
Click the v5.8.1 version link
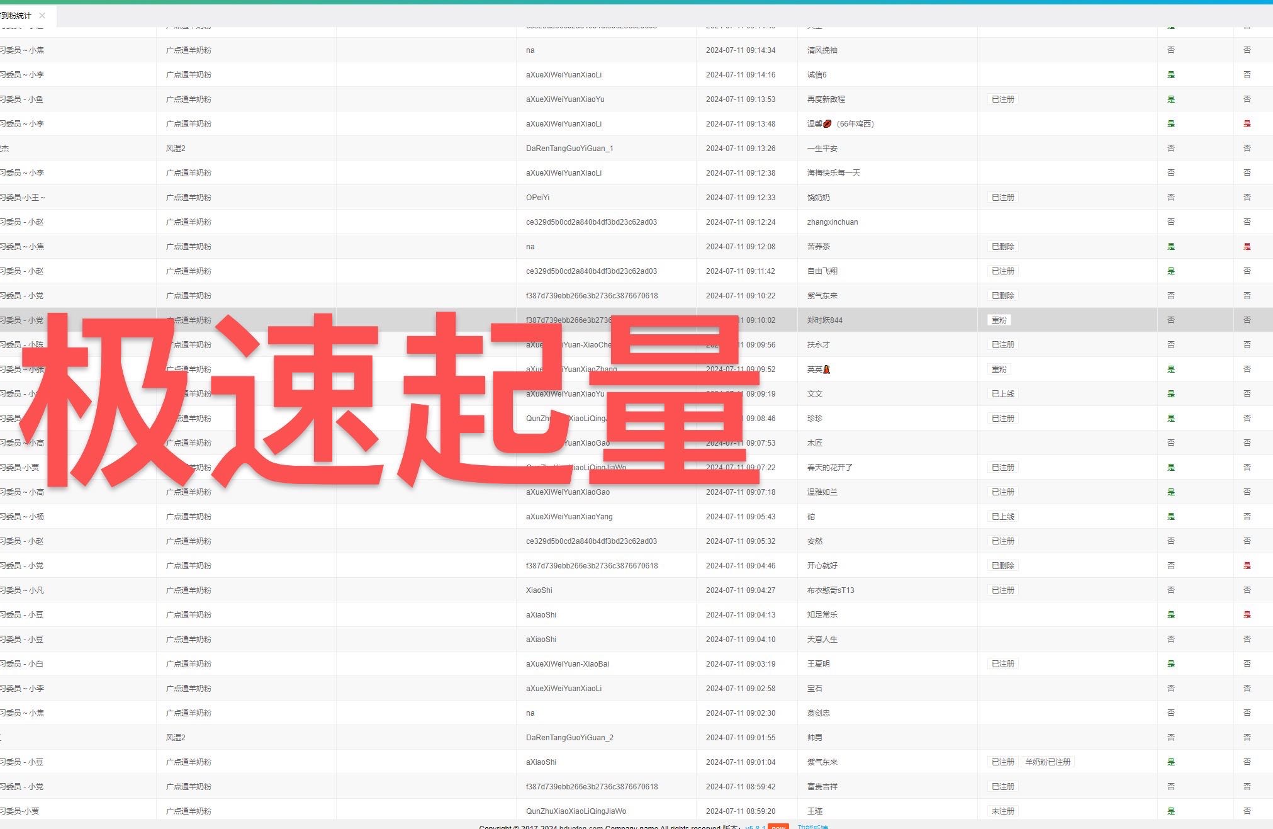[755, 827]
